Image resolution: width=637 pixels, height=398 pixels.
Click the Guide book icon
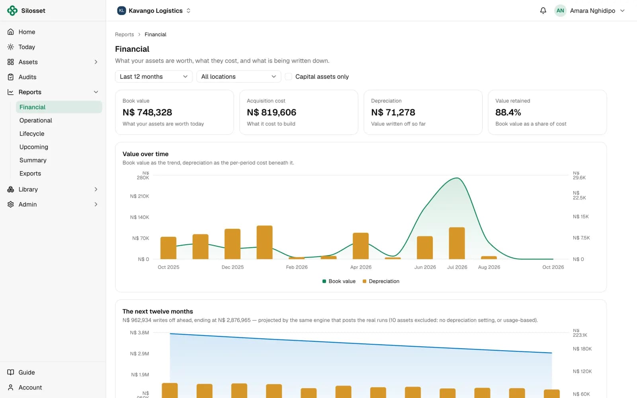point(11,373)
